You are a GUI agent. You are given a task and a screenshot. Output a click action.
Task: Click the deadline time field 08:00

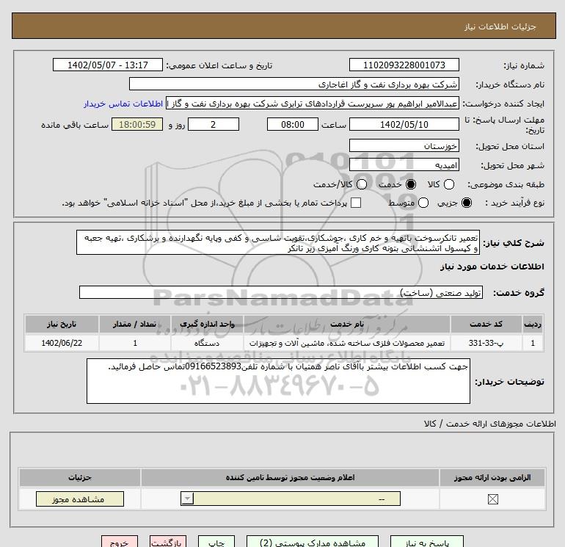coord(293,125)
